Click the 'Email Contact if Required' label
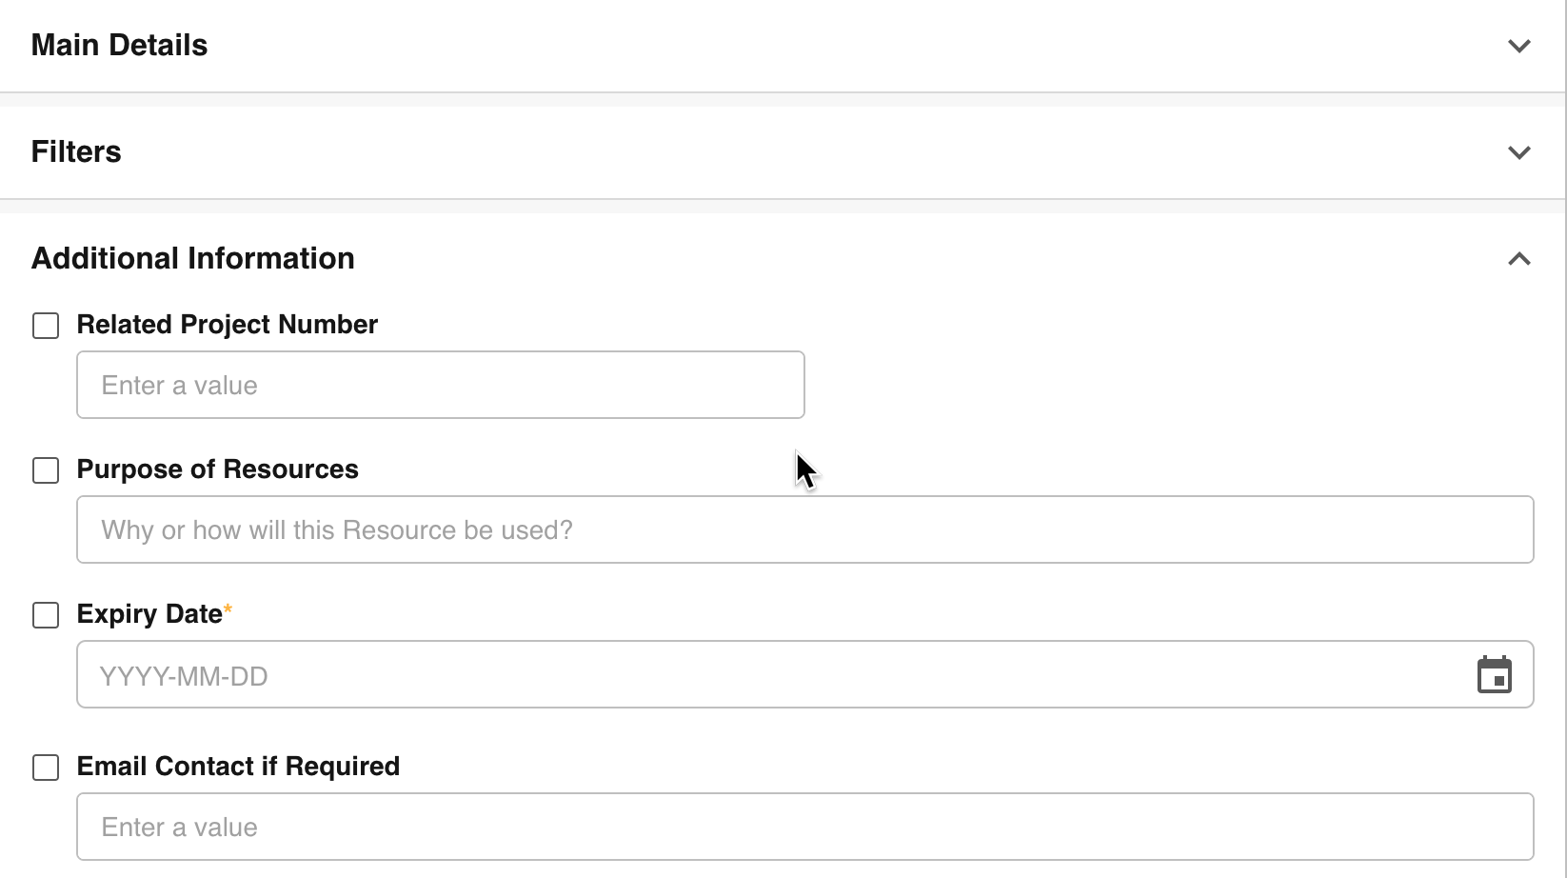 238,767
